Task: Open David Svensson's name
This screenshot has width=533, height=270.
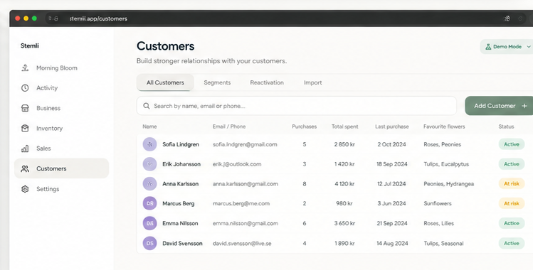Action: tap(183, 243)
